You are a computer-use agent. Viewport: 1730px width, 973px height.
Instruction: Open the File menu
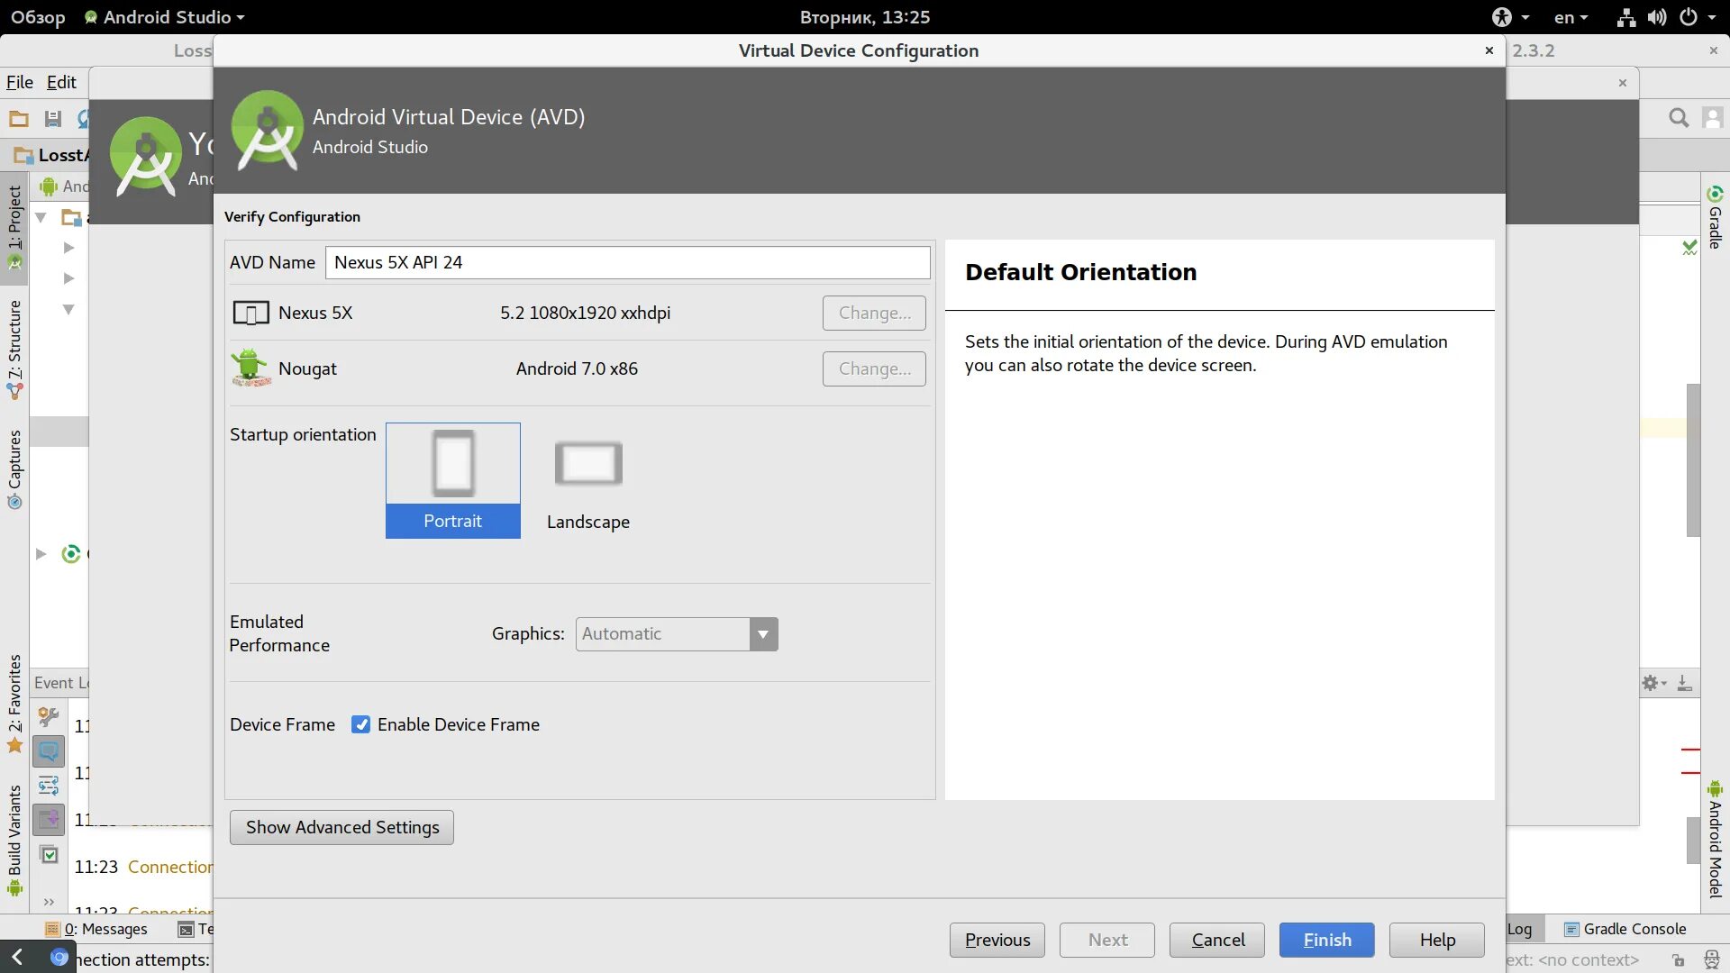[19, 82]
